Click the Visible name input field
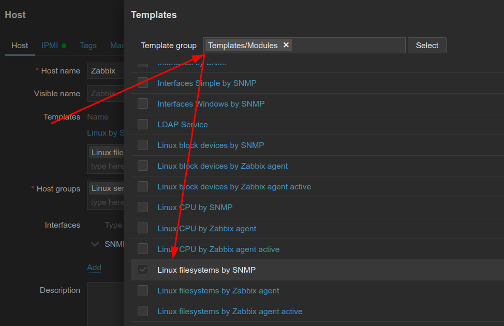 tap(106, 94)
